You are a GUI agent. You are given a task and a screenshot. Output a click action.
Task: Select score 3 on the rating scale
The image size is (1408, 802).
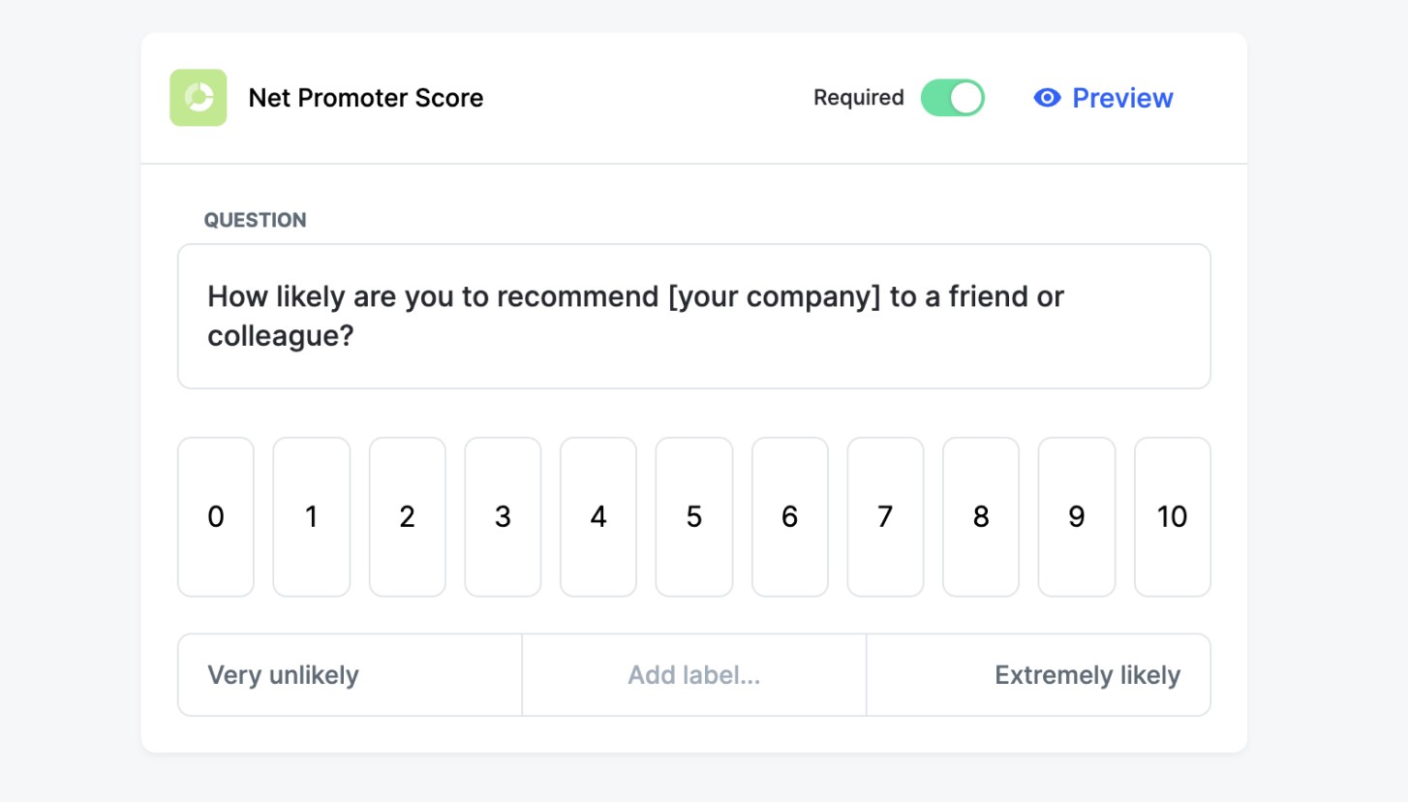click(503, 516)
